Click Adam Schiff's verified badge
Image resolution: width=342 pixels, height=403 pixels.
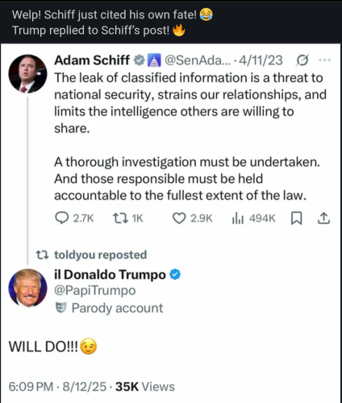[x=140, y=60]
